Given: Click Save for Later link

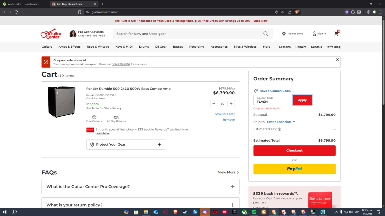Looking at the screenshot, I should click(225, 114).
